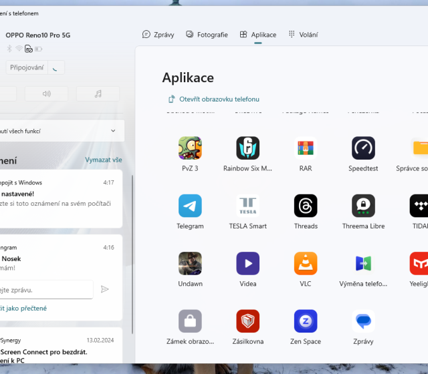The image size is (428, 374).
Task: Open the Threads app
Action: 306,206
